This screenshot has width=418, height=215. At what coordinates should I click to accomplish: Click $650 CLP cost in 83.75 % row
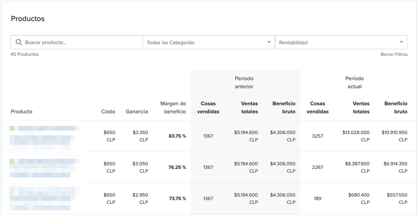(x=109, y=136)
